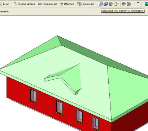The image size is (148, 131).
Task: Select the third window from the left
Action: point(79,116)
